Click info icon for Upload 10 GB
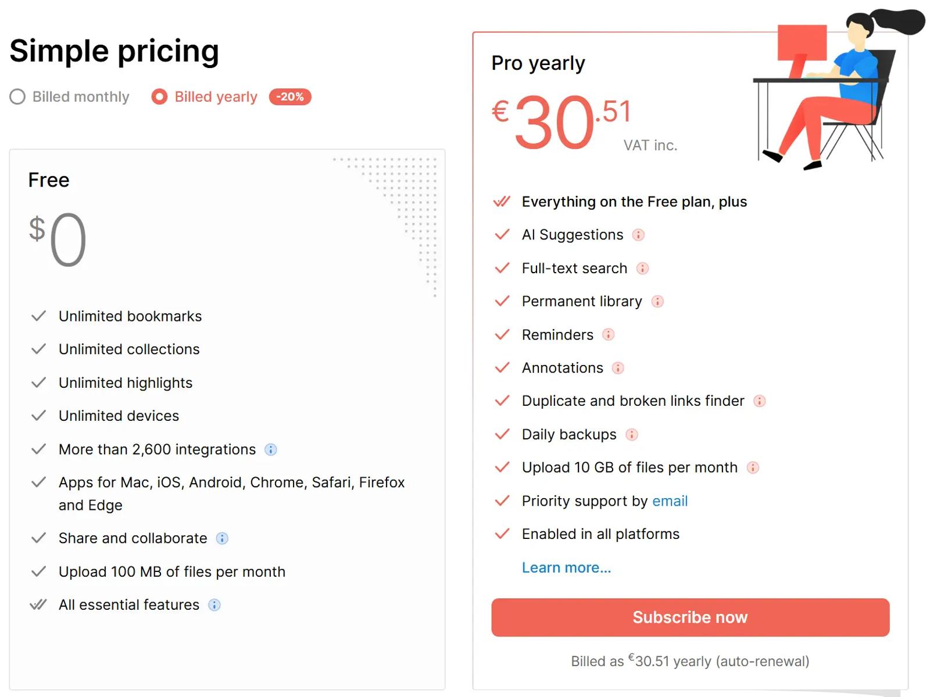Screen dimensions: 930x697 click(753, 468)
